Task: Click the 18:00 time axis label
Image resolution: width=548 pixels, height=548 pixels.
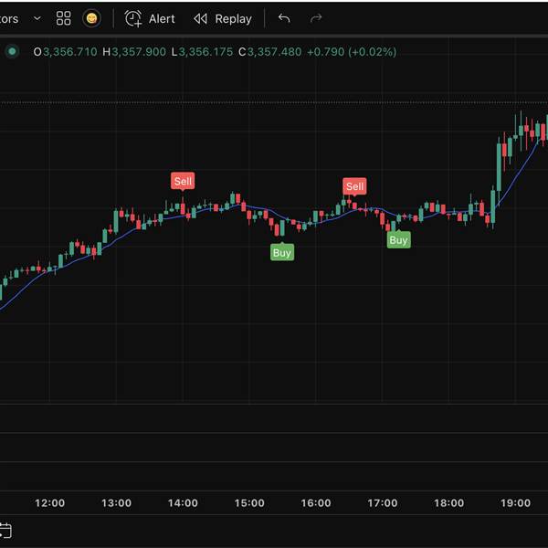Action: click(x=449, y=503)
